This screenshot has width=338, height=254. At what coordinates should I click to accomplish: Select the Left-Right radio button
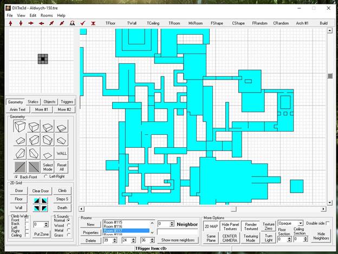46,177
